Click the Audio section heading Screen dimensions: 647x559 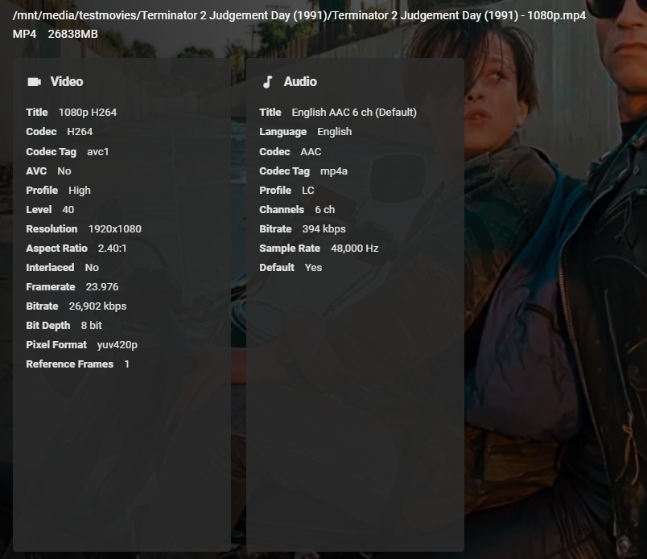click(300, 82)
